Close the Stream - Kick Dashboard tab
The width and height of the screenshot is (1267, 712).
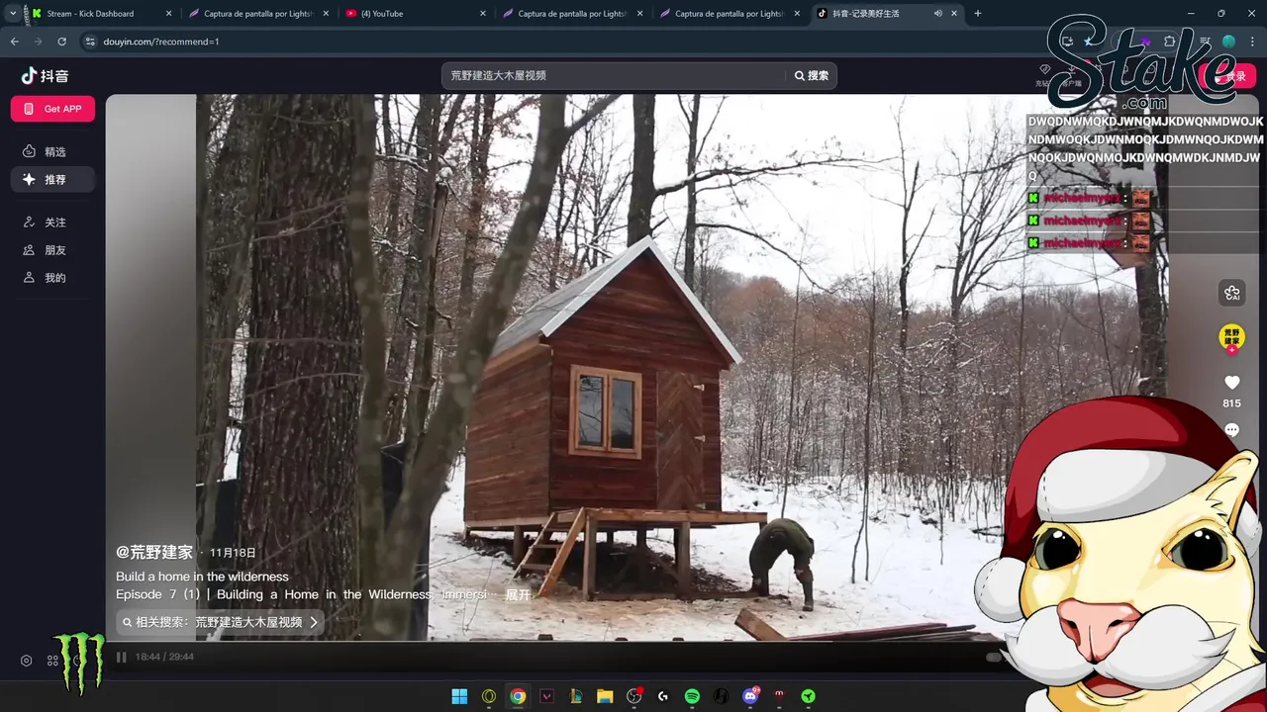pos(168,14)
